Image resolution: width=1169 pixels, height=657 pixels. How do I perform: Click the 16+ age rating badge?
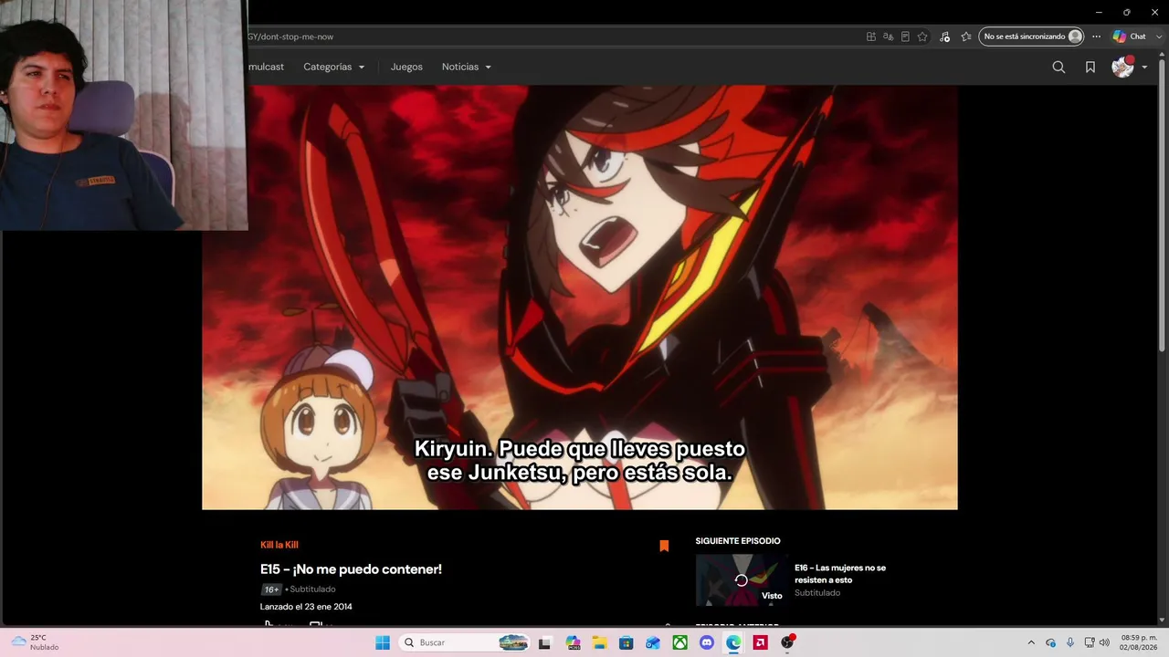272,589
